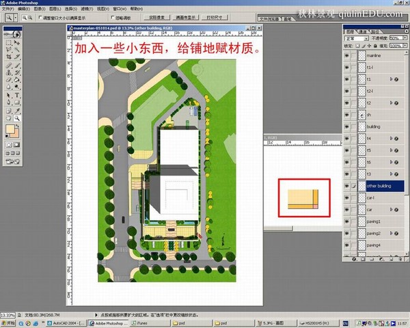Viewport: 410px width, 328px height.
Task: Open the Edit menu
Action: pos(23,9)
